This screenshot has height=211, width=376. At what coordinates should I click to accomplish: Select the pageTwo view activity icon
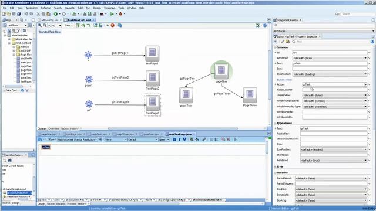[186, 95]
